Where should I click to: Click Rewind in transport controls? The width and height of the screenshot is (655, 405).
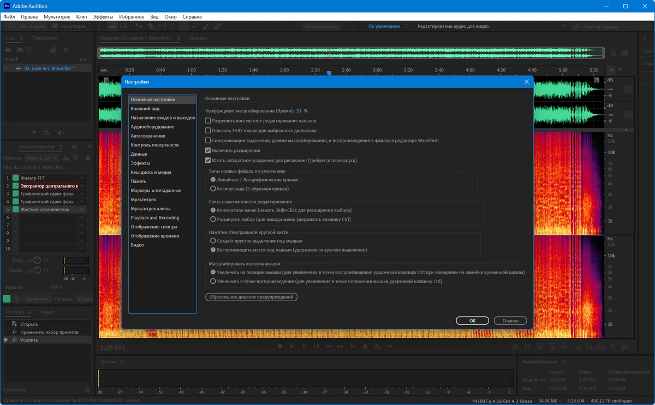point(329,347)
